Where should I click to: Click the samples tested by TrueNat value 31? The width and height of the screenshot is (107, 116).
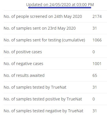coord(95,87)
